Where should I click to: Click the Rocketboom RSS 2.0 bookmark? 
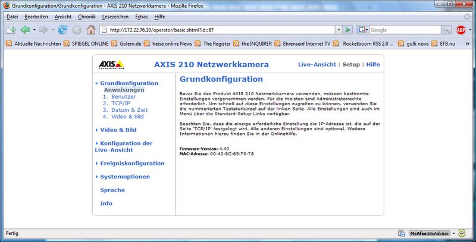tap(368, 43)
